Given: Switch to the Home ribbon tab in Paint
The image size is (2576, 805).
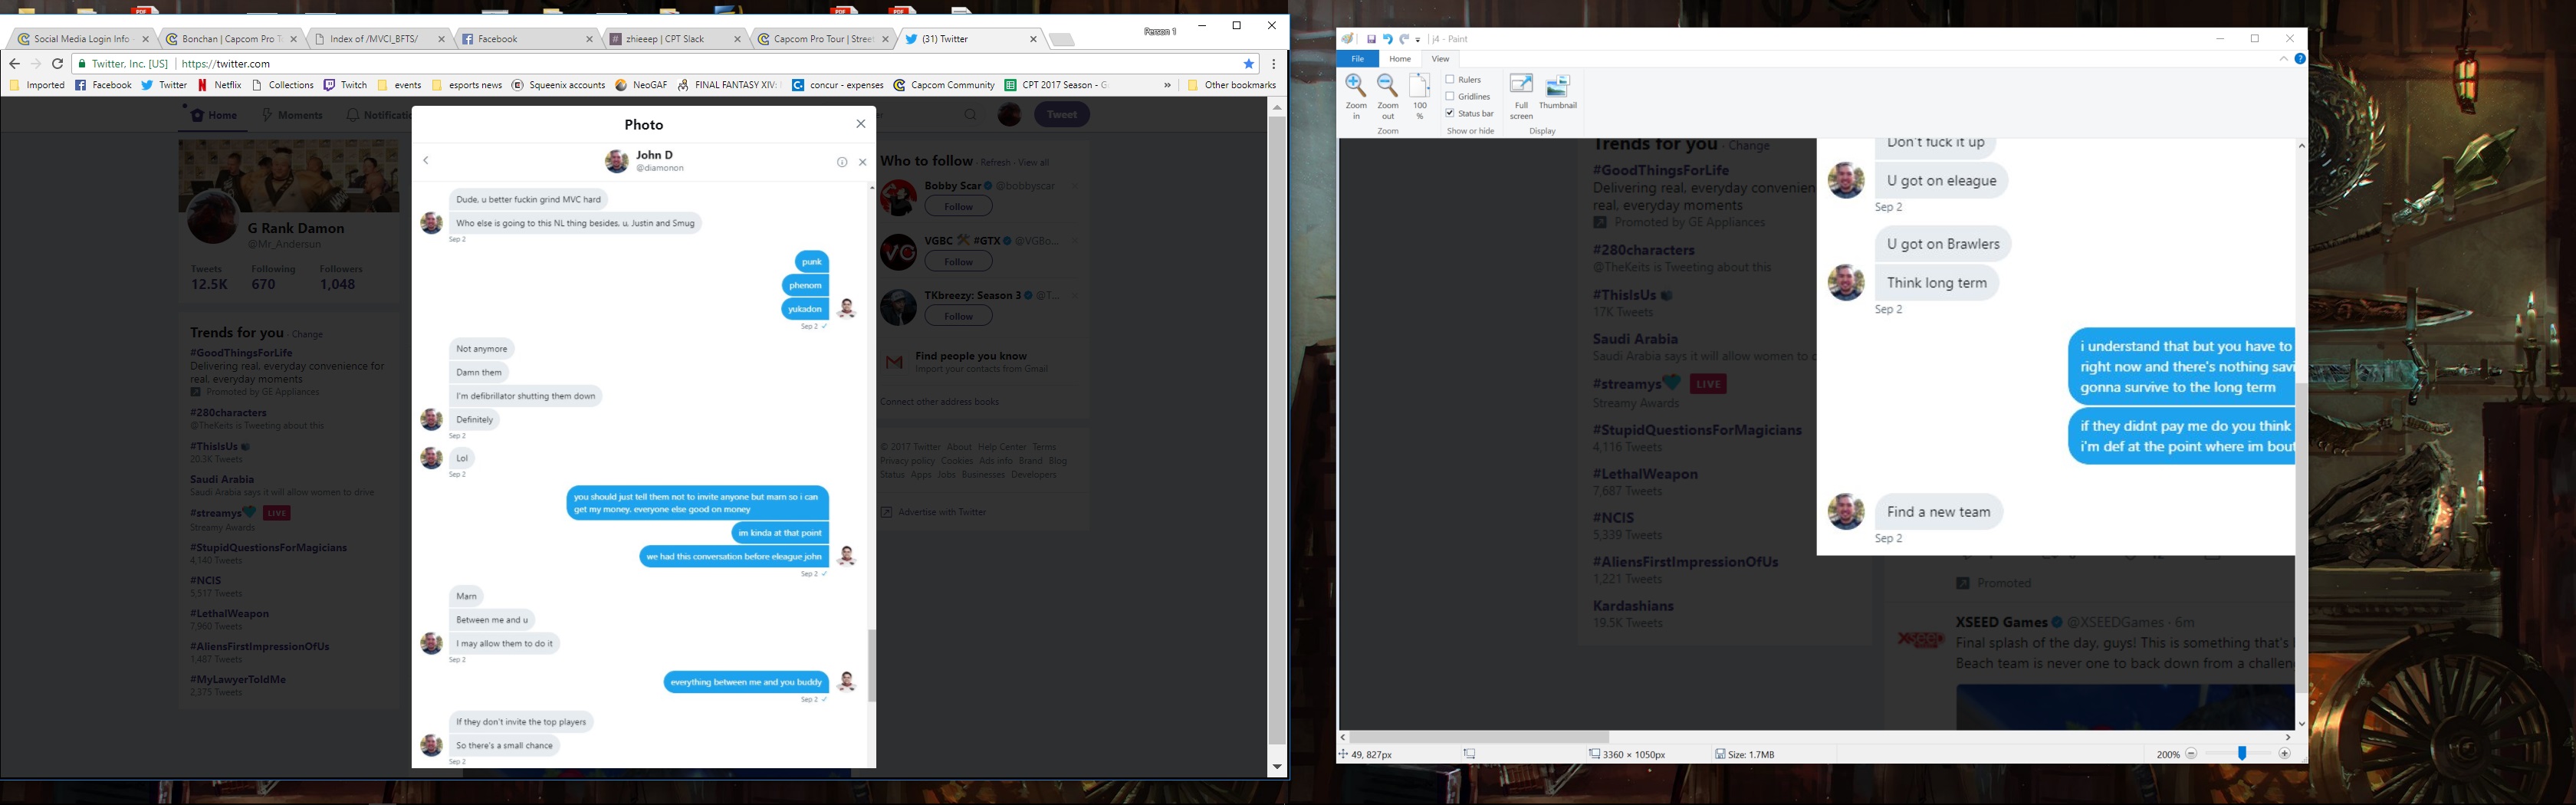Looking at the screenshot, I should tap(1400, 59).
